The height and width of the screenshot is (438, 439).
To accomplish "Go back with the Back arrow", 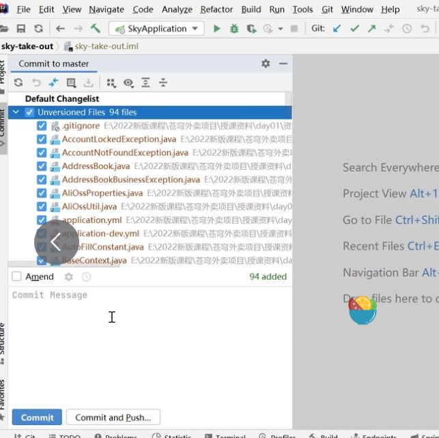I will tap(60, 29).
